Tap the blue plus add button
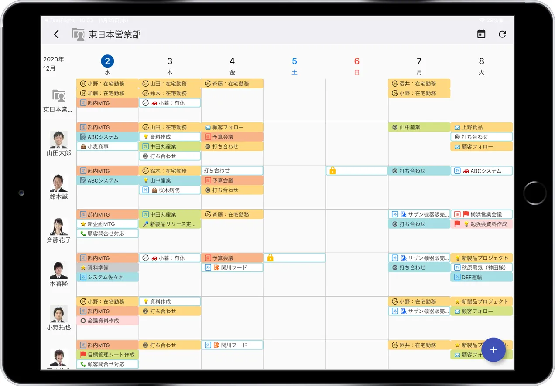This screenshot has width=555, height=386. pos(493,349)
